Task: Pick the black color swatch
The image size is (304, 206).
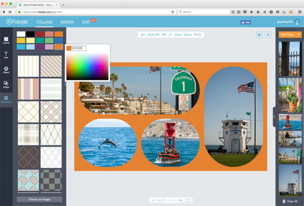Action: tap(30, 34)
